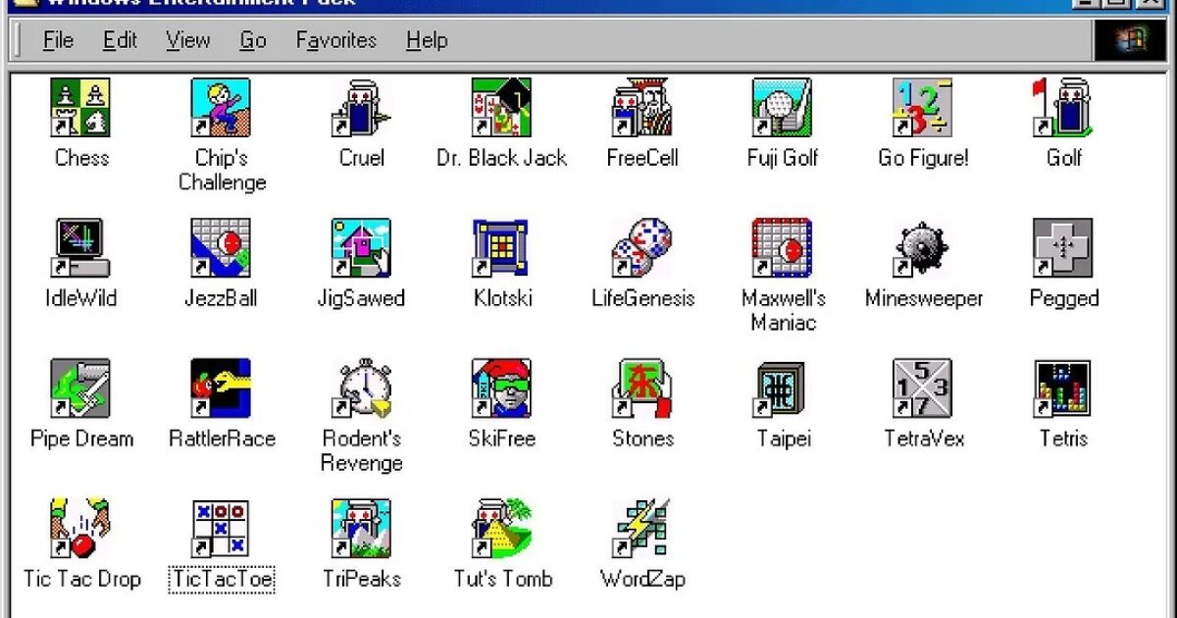This screenshot has width=1177, height=618.
Task: Open the Go menu
Action: (253, 40)
